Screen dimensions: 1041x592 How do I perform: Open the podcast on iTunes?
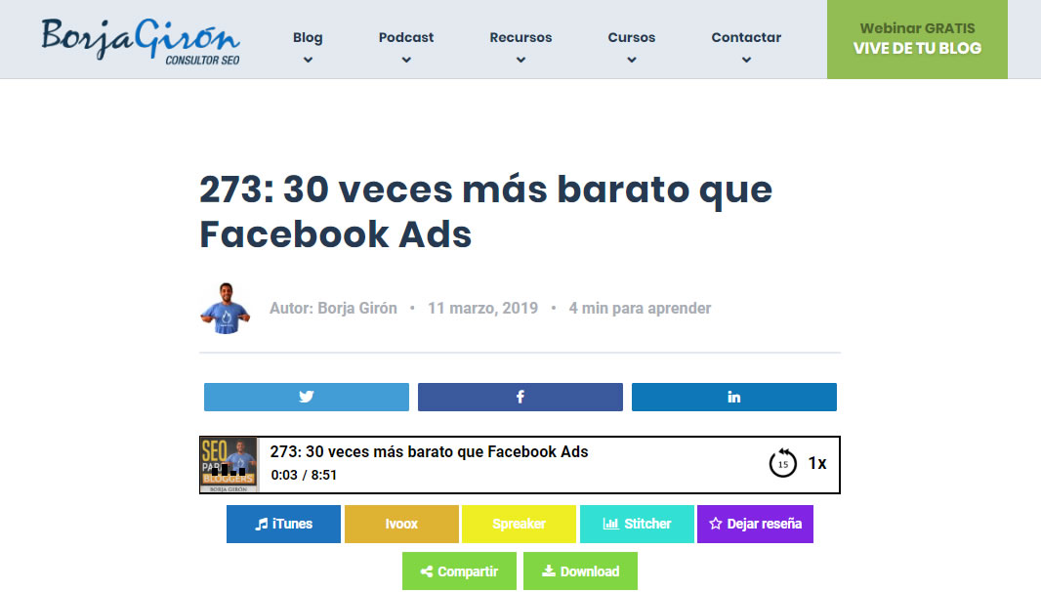[283, 524]
